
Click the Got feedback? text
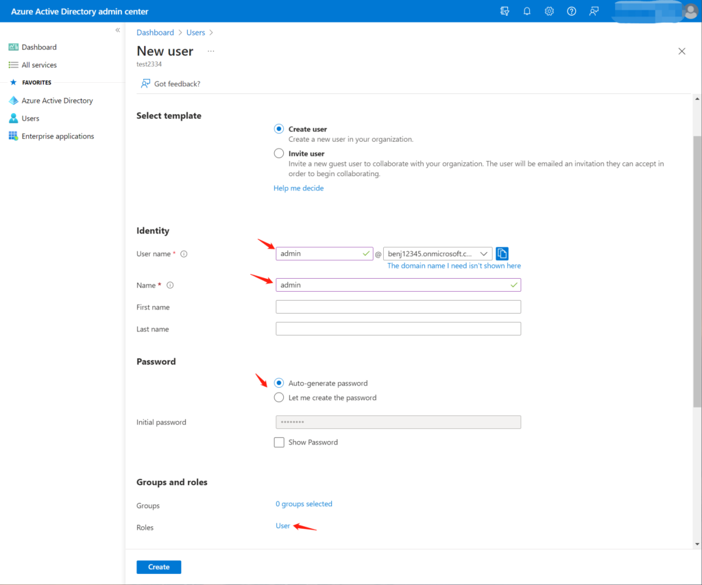(178, 84)
